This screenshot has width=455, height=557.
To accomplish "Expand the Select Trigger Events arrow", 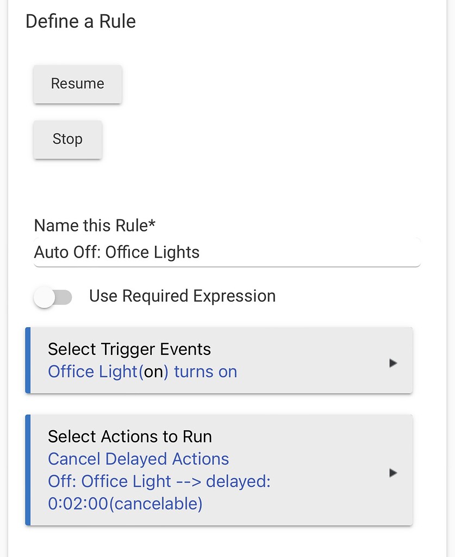I will pyautogui.click(x=394, y=363).
